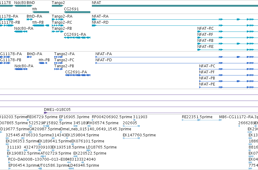Select the AT02729.5prime EST label
Image resolution: width=258 pixels, height=170 pixels.
coord(55,153)
